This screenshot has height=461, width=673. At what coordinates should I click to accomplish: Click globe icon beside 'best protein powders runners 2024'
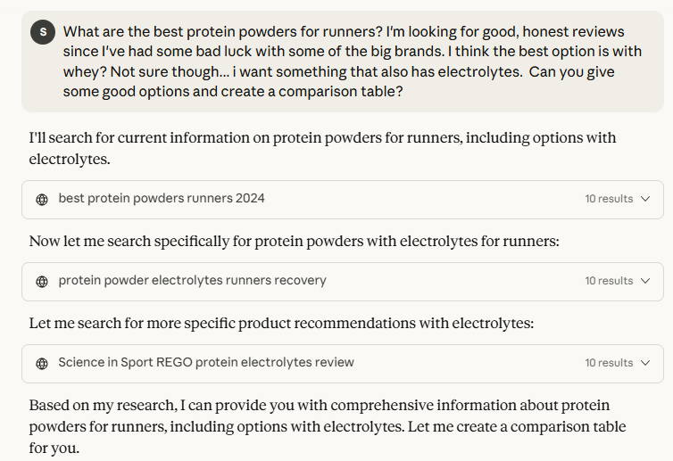(42, 199)
